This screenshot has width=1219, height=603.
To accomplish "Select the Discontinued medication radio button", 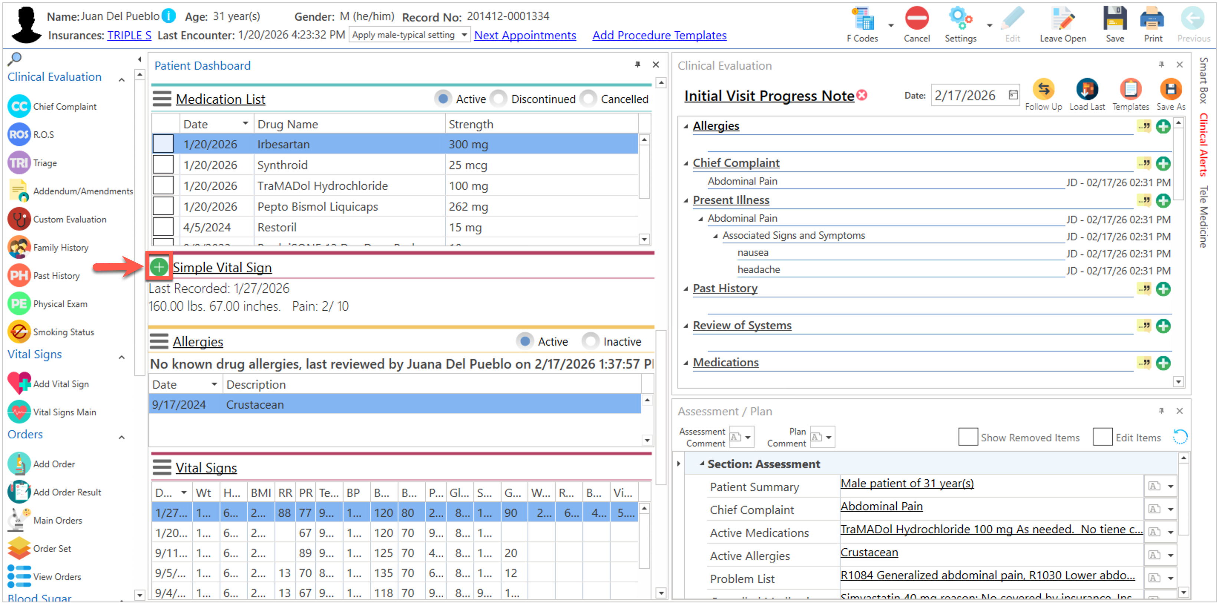I will click(498, 99).
